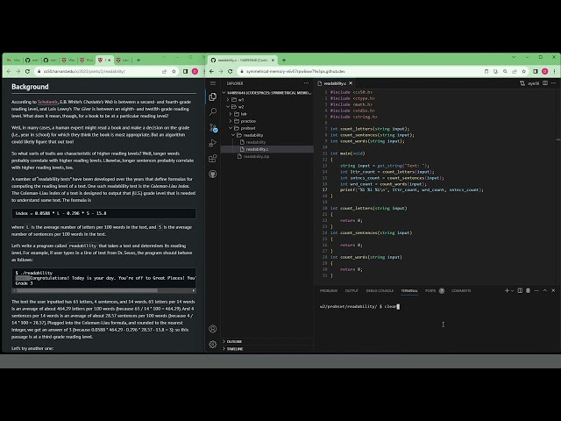Open the Search icon in activity bar
The image size is (561, 421).
pos(212,112)
